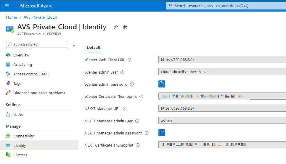Click the Overview cloud icon
This screenshot has width=286, height=164.
point(8,55)
